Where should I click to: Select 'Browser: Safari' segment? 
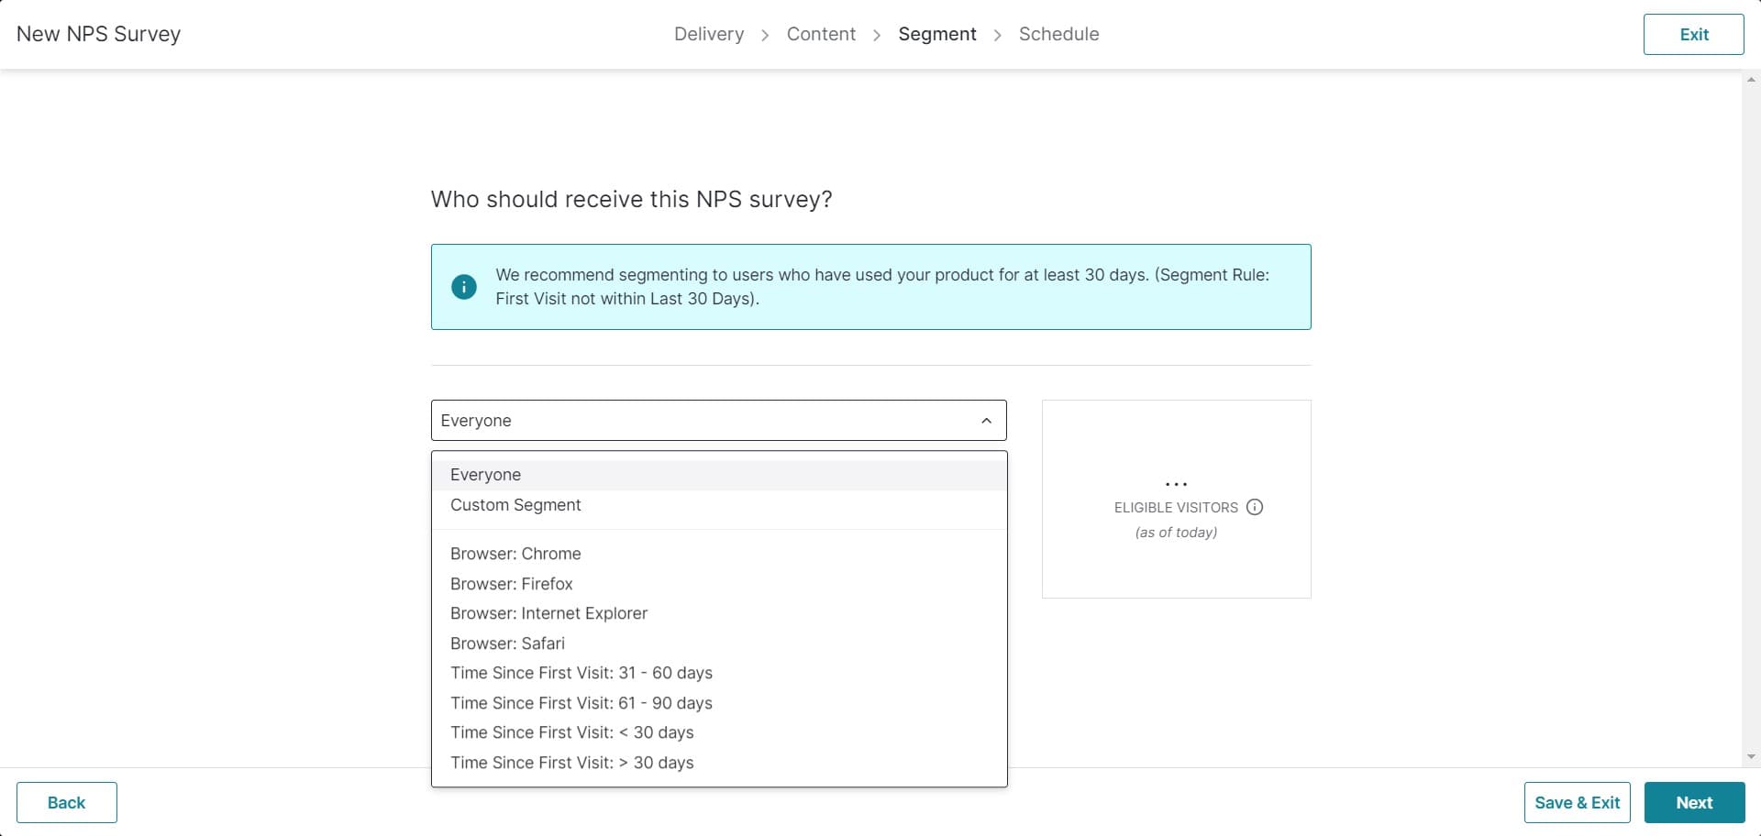coord(507,643)
